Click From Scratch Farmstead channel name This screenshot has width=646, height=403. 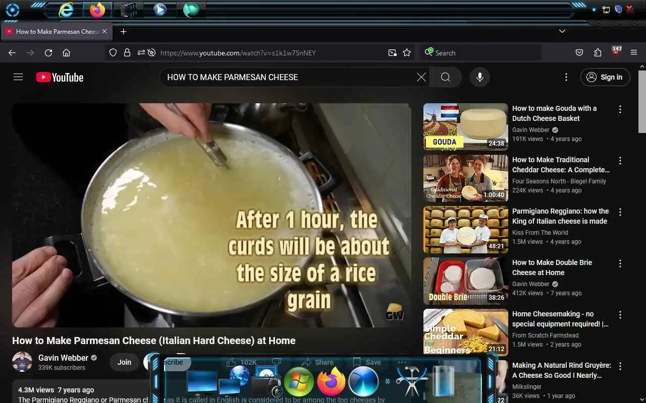click(x=546, y=335)
